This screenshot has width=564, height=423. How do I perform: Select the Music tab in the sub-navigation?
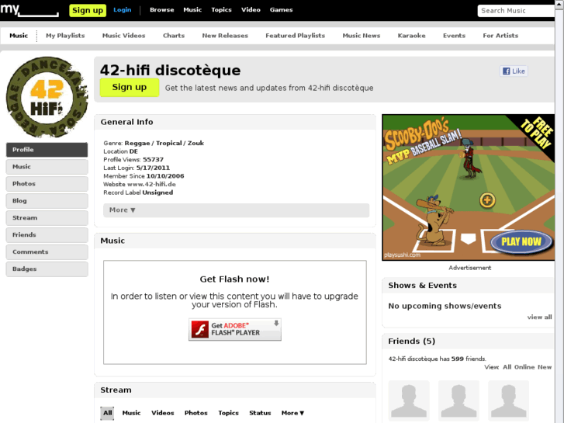click(19, 36)
